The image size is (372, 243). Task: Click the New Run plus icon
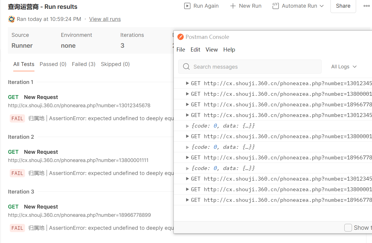click(233, 6)
